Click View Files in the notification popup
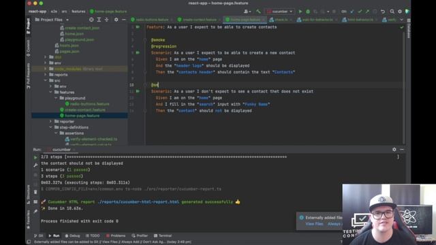The height and width of the screenshot is (245, 436). pyautogui.click(x=314, y=224)
